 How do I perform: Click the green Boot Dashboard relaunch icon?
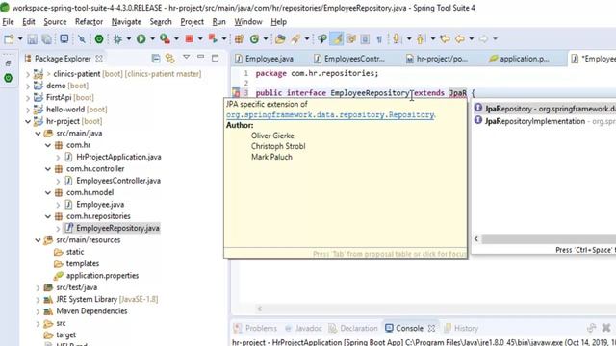point(99,38)
